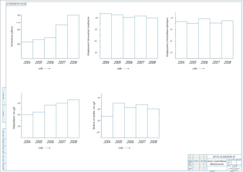Image resolution: width=243 pixels, height=172 pixels.
Task: Select the axis title 'Коэффициент использования автопарка'
Action: pos(167,37)
